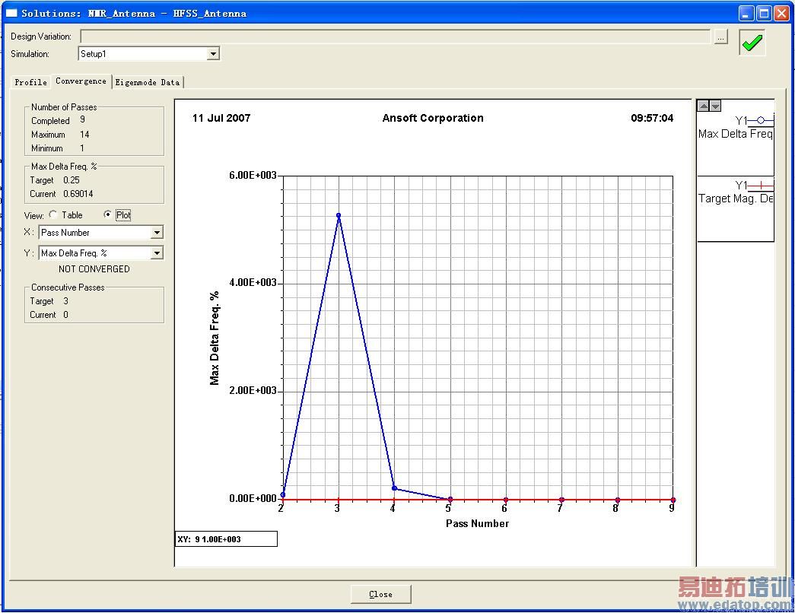The width and height of the screenshot is (795, 613).
Task: Click the Max Delta Freq. % vertical axis label
Action: (215, 338)
